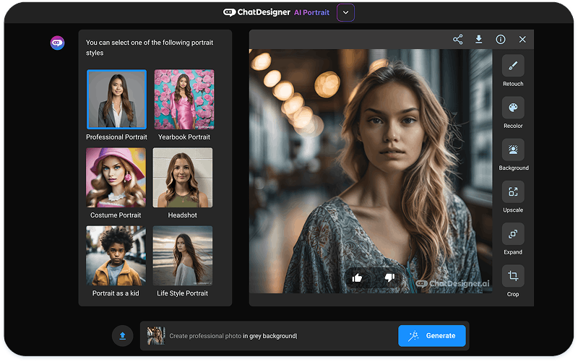Viewport: 578px width, 362px height.
Task: Click the 'Costume Portrait' caption text
Action: pyautogui.click(x=116, y=215)
